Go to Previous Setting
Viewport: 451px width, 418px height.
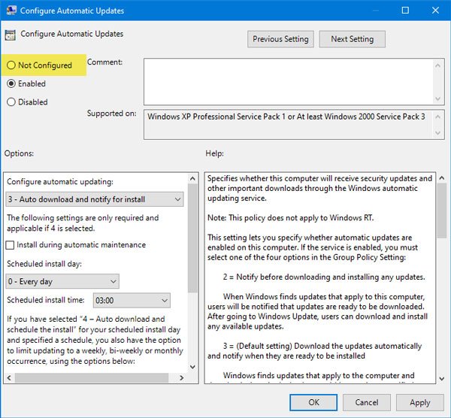(280, 39)
